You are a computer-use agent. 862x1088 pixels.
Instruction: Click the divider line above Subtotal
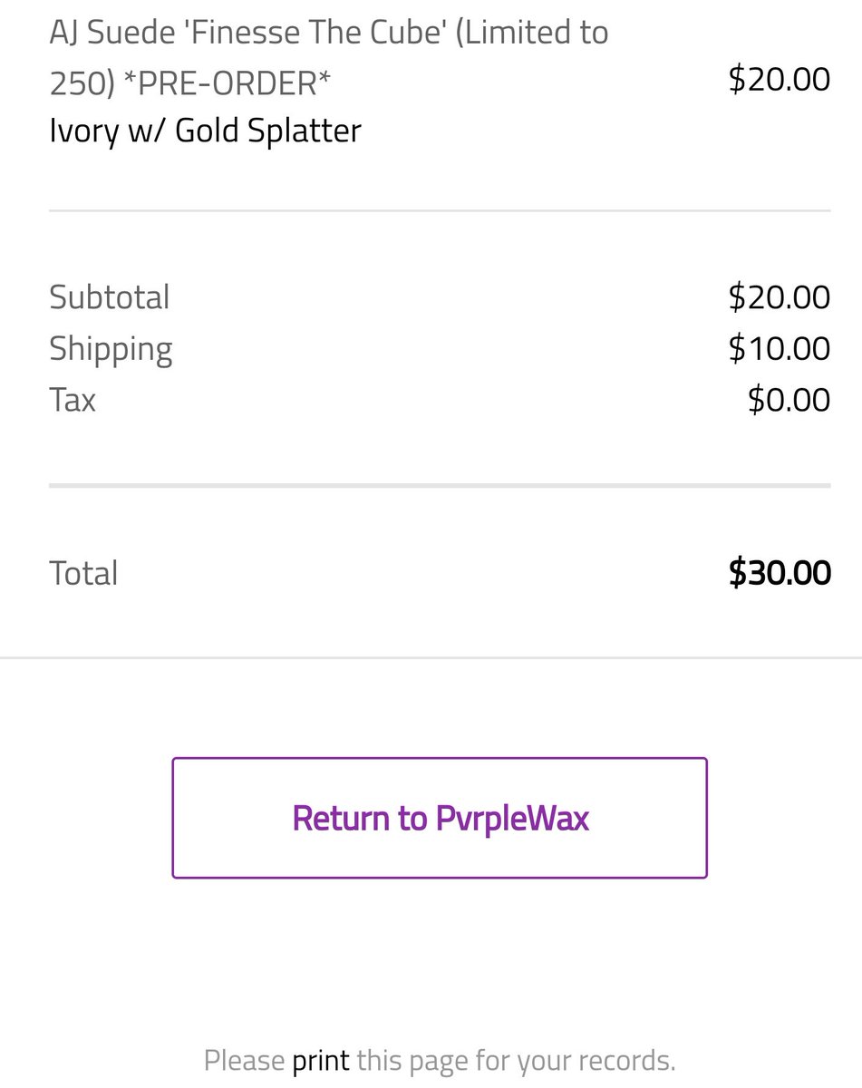440,210
